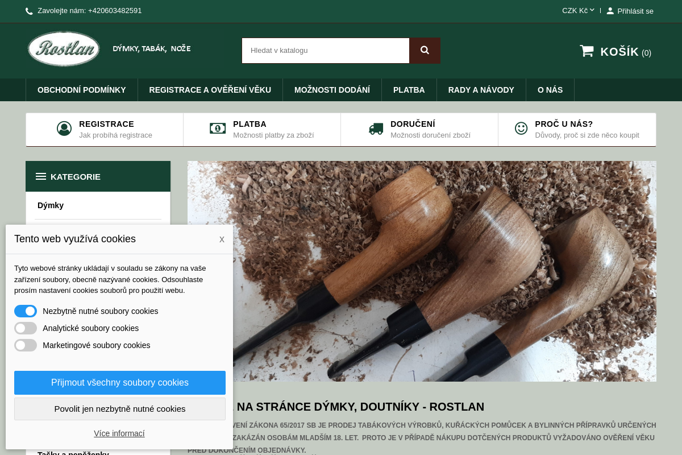
Task: Click Povolit jen nezbytně nutné cookies button
Action: [120, 409]
